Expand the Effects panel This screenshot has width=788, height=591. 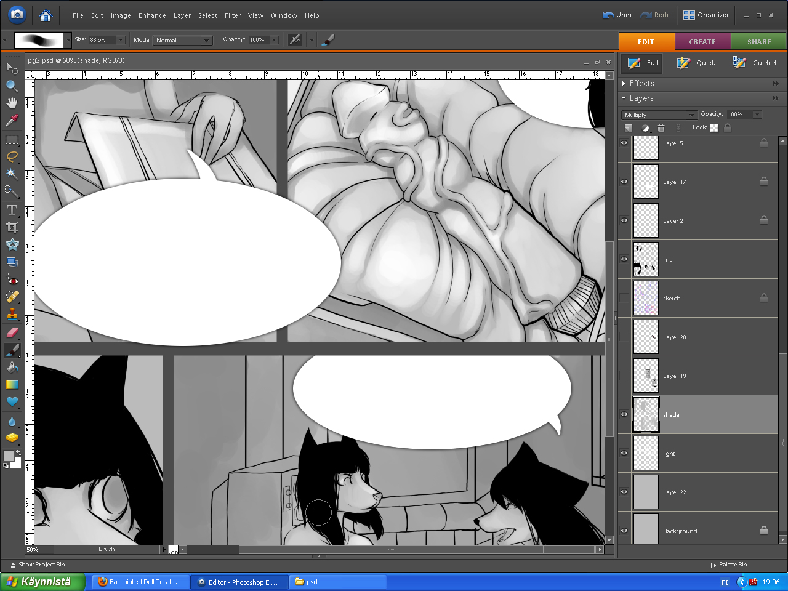pyautogui.click(x=624, y=83)
